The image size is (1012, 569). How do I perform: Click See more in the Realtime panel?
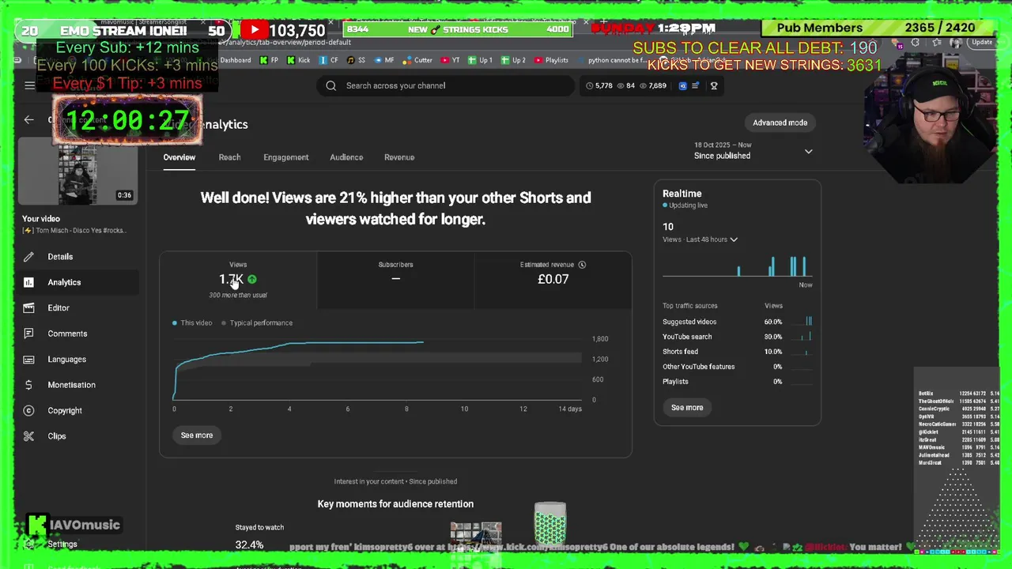pos(687,408)
